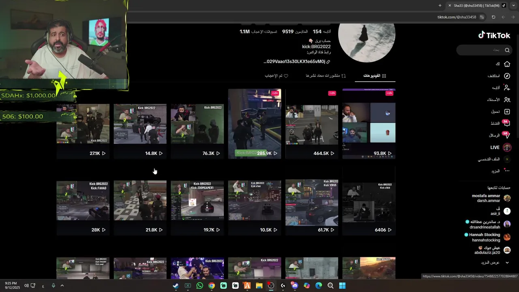Expand hidden system tray icons chevron
The width and height of the screenshot is (519, 292).
coord(62,286)
